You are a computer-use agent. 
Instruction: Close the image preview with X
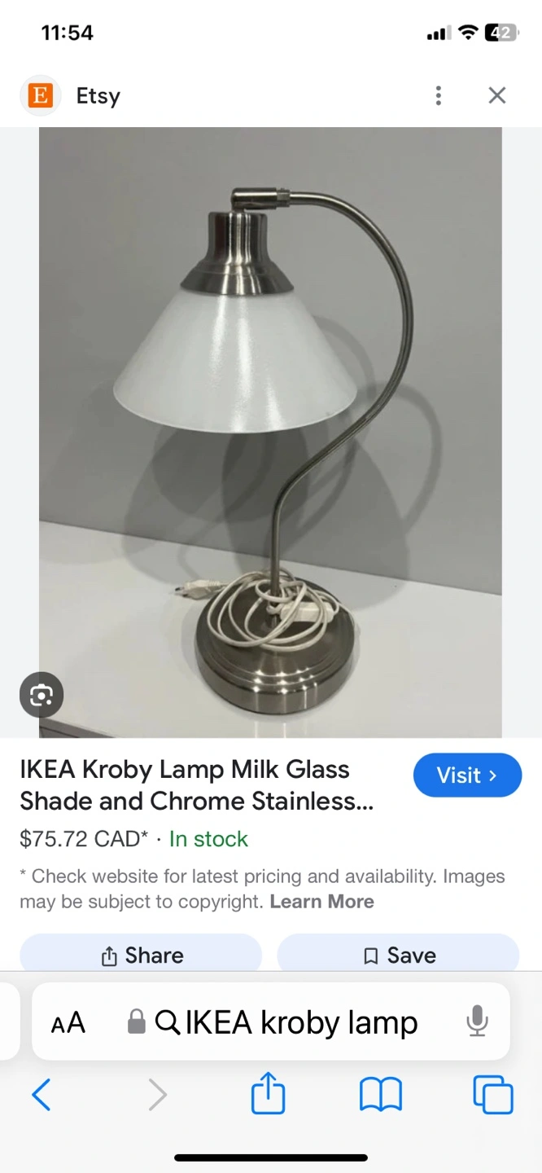[x=497, y=95]
